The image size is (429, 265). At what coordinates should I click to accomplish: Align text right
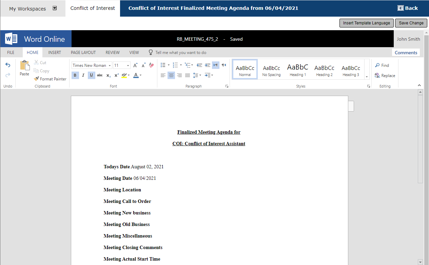pos(179,75)
